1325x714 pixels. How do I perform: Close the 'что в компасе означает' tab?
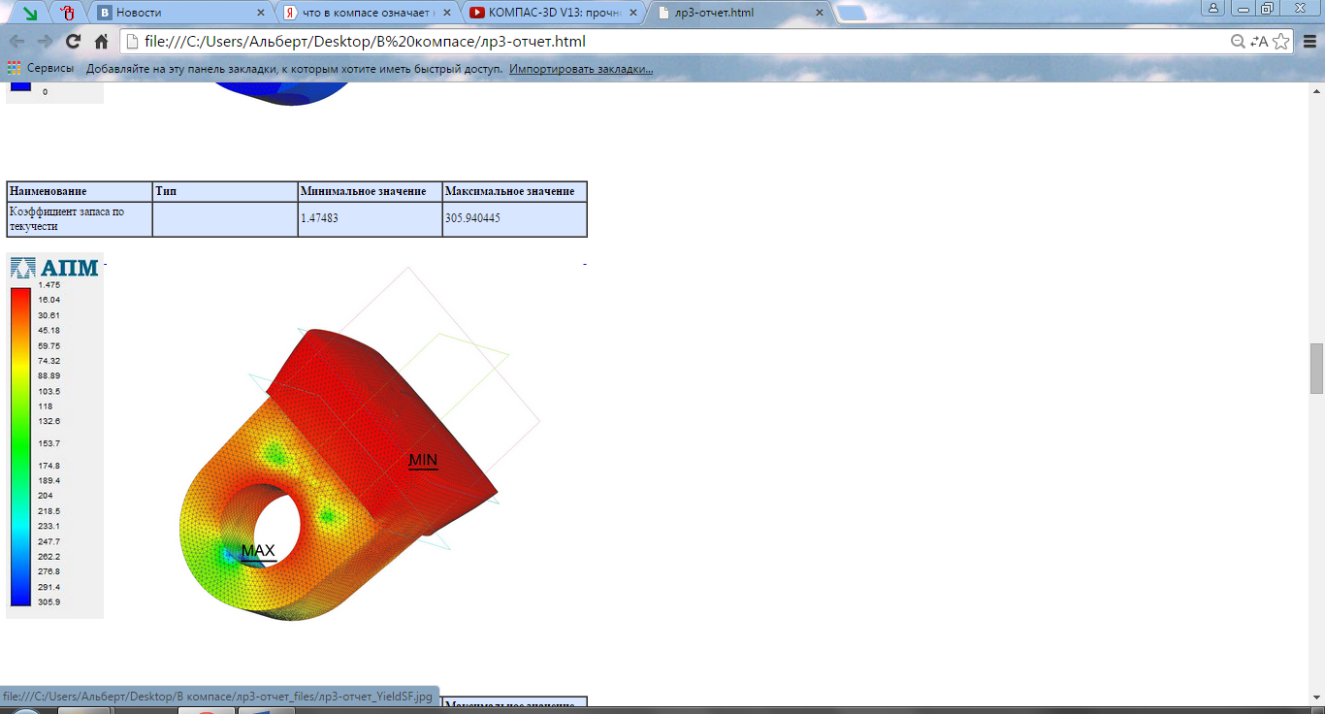coord(445,14)
